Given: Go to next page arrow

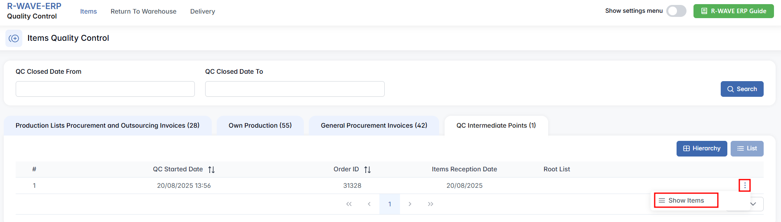Looking at the screenshot, I should point(410,204).
